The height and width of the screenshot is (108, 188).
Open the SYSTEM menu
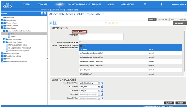26,5
